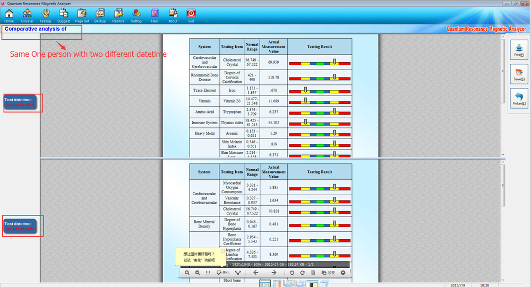Open the Dossier section in the toolbar
This screenshot has height=287, width=531.
[27, 15]
